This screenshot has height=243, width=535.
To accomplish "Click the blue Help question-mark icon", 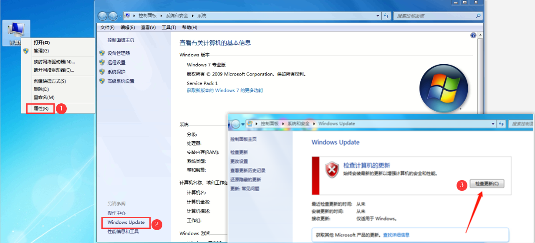I will 473,35.
